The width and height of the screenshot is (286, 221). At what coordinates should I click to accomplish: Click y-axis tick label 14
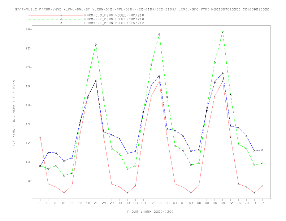tap(28, 124)
